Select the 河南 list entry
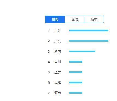This screenshot has width=117, height=101. pyautogui.click(x=58, y=93)
